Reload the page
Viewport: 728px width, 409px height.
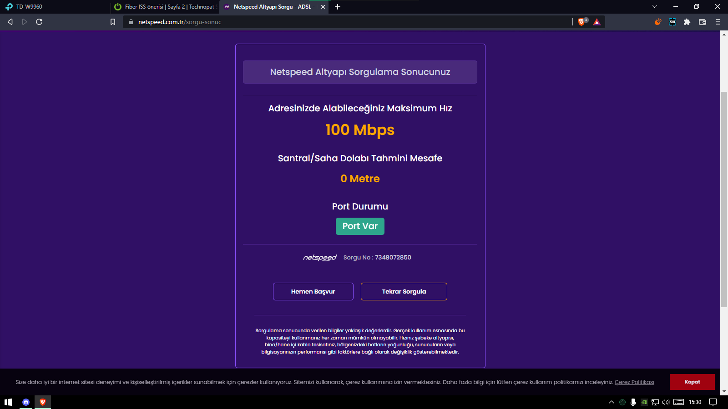[x=39, y=21]
